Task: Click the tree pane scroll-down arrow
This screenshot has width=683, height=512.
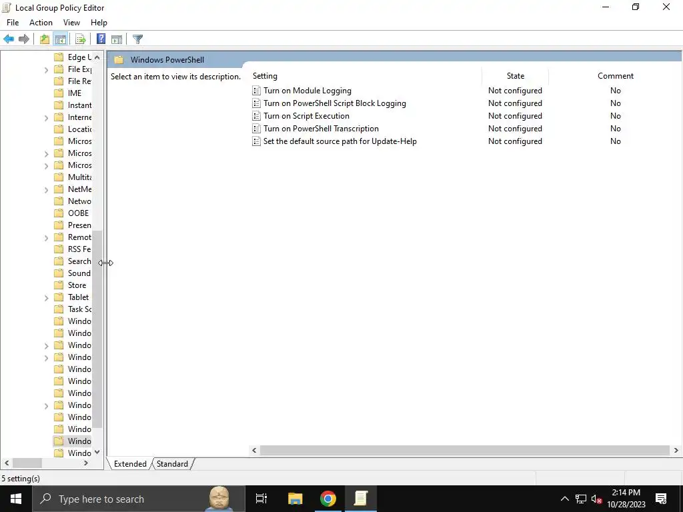Action: (x=97, y=453)
